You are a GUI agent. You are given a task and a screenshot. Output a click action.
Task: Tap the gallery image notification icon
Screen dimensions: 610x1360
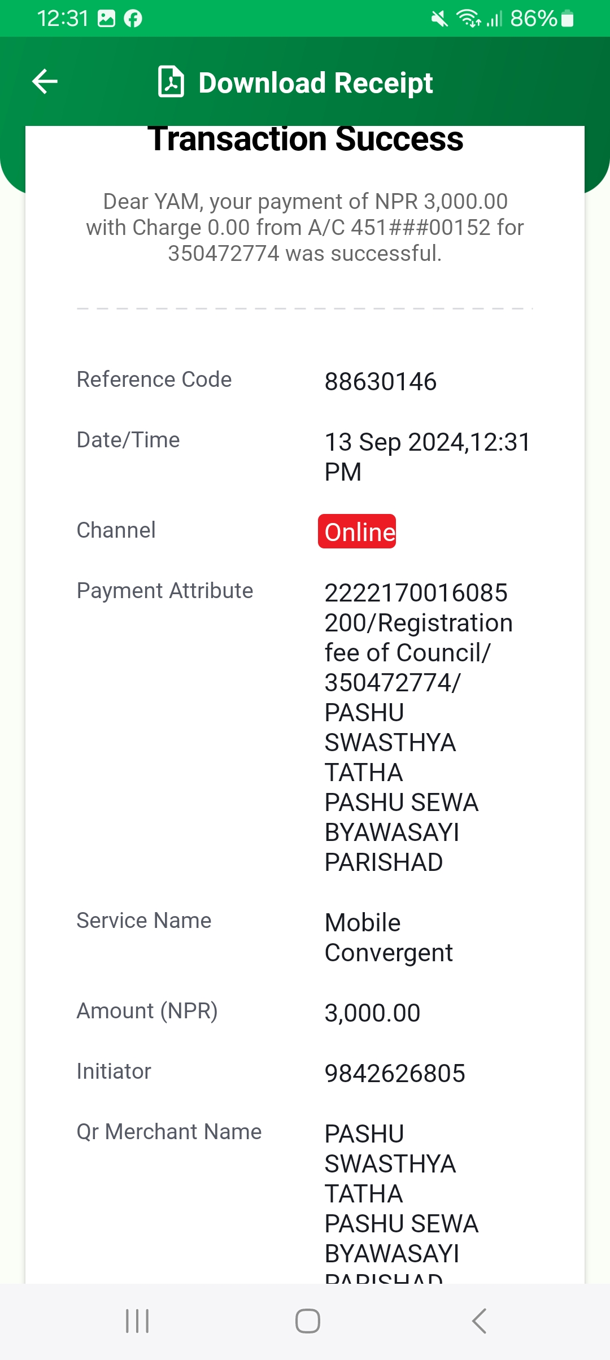[106, 19]
